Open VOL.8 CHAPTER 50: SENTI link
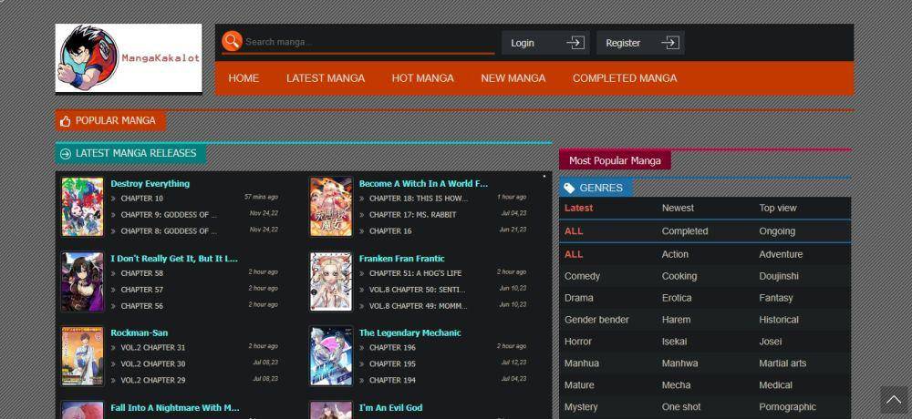 (x=418, y=290)
